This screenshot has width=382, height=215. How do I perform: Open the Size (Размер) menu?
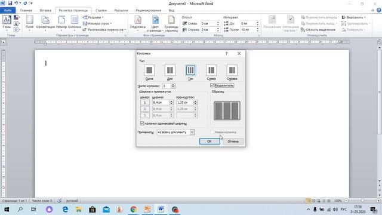[x=61, y=23]
